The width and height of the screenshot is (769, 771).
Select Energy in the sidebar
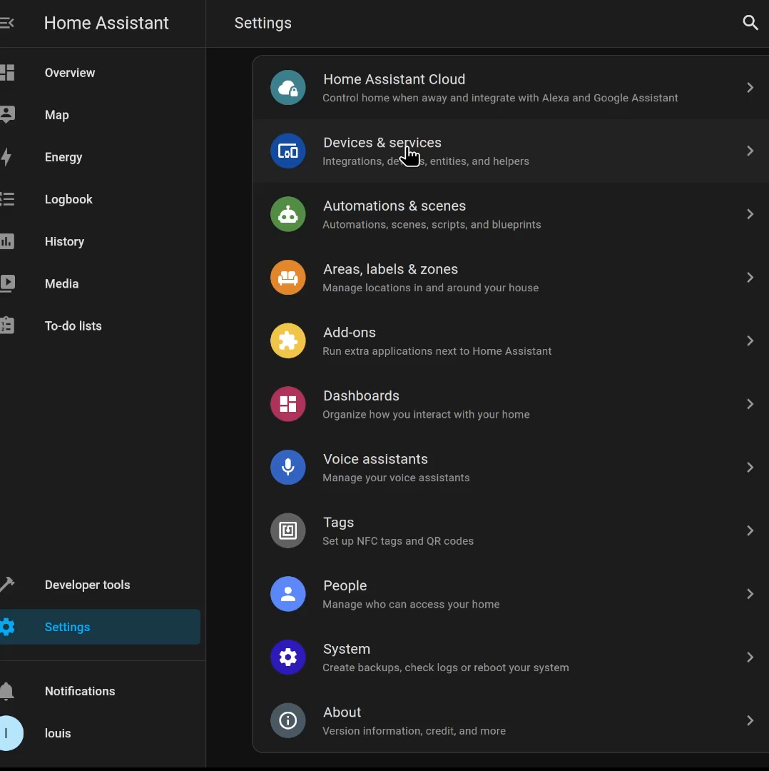point(101,157)
